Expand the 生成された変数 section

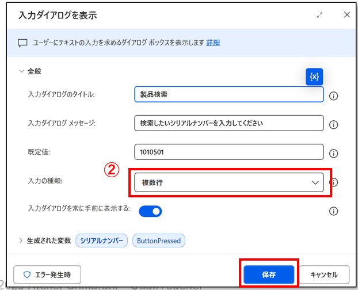pyautogui.click(x=22, y=241)
